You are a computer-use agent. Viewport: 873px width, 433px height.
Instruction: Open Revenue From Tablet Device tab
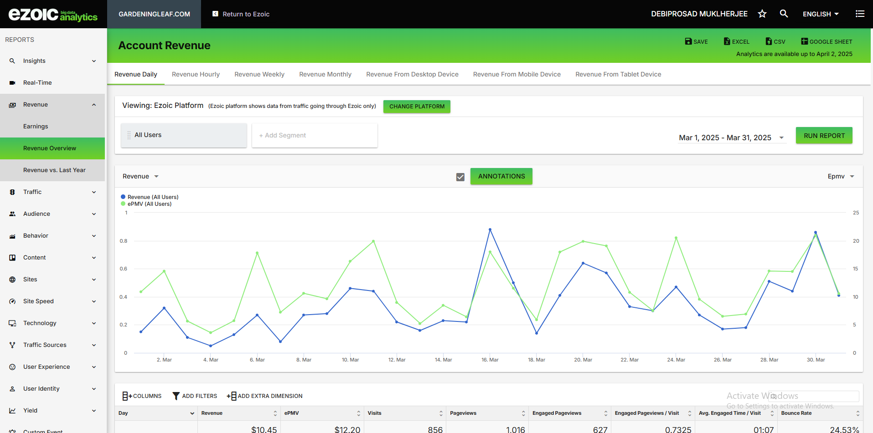[618, 74]
